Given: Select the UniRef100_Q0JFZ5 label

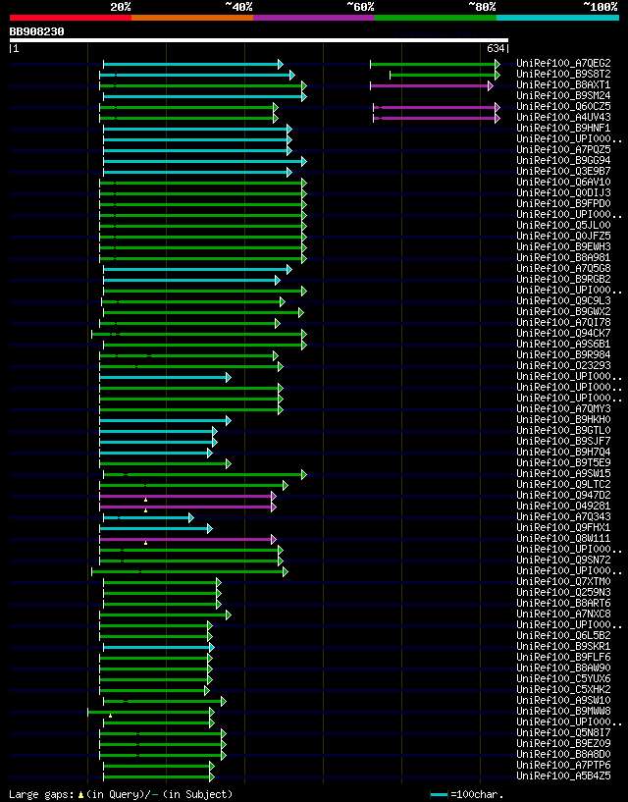Looking at the screenshot, I should 563,237.
